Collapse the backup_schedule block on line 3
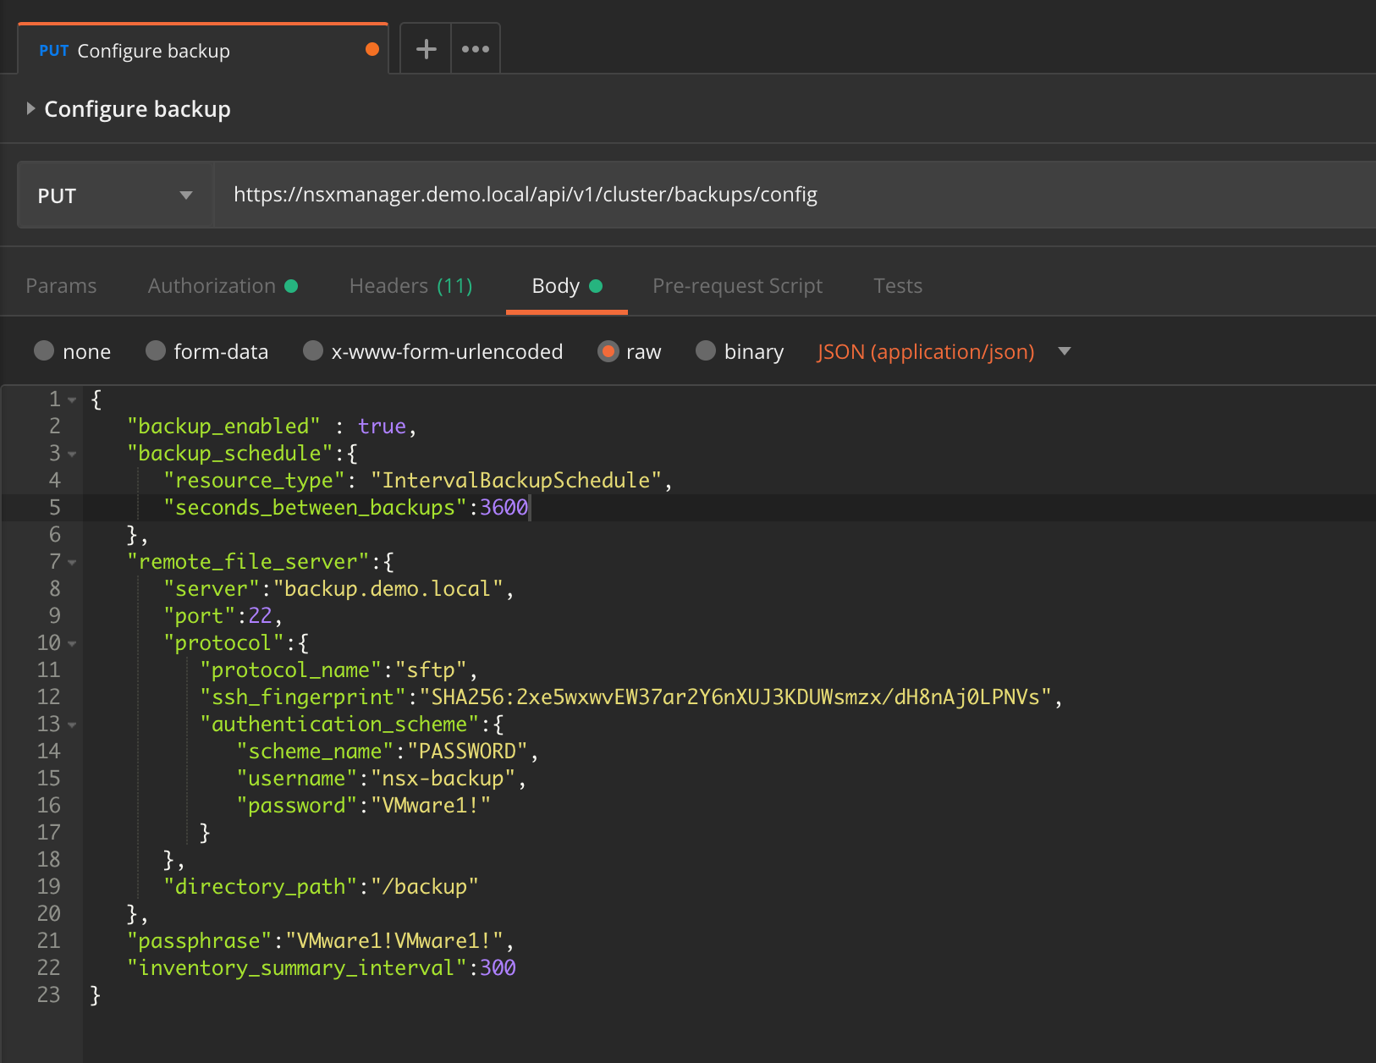 click(72, 454)
